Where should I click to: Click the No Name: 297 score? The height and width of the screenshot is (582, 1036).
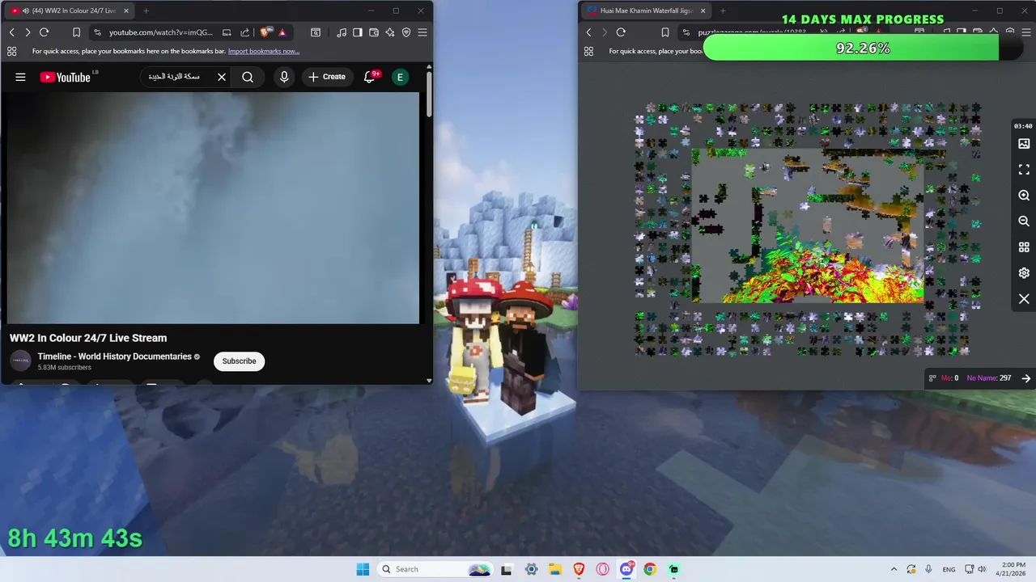(988, 378)
